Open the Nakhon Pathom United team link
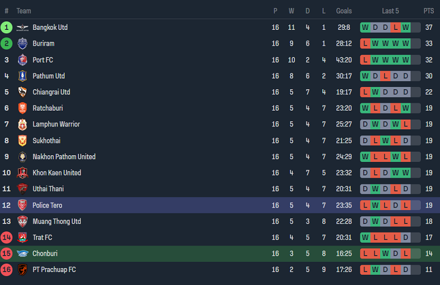 64,157
